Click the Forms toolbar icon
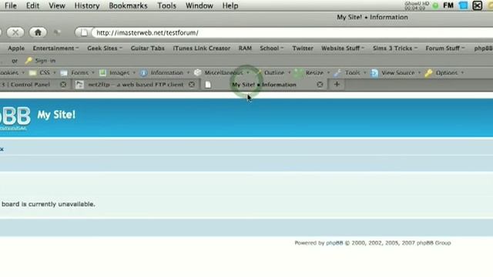Image resolution: width=493 pixels, height=277 pixels. click(64, 73)
